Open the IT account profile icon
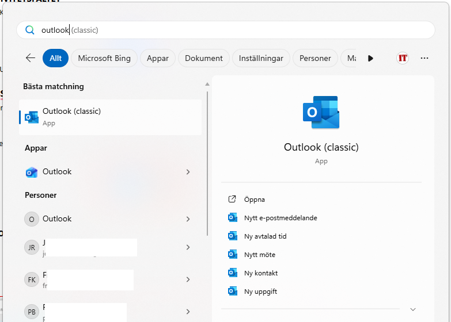451x322 pixels. 403,58
